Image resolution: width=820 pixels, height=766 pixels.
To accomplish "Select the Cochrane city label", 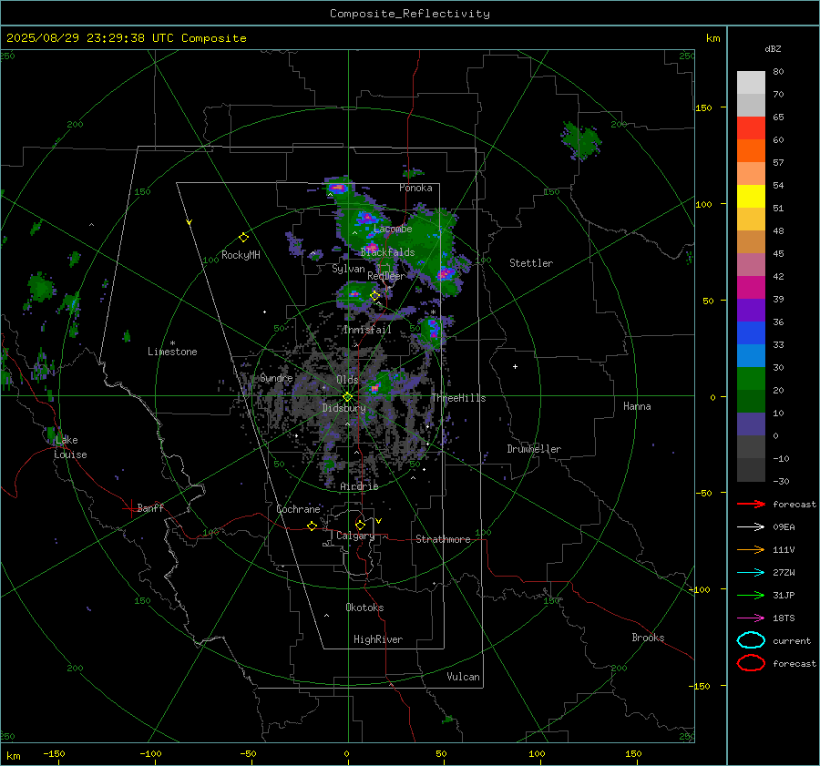I will tap(298, 509).
